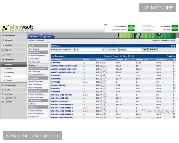The height and width of the screenshot is (143, 179).
Task: Open the Tools sidebar icon
Action: coord(2,90)
